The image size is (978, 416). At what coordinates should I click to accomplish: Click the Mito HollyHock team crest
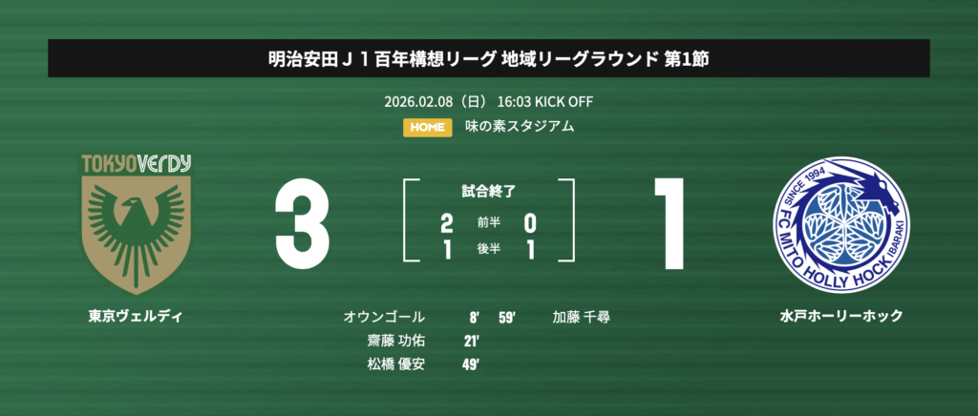pos(841,225)
